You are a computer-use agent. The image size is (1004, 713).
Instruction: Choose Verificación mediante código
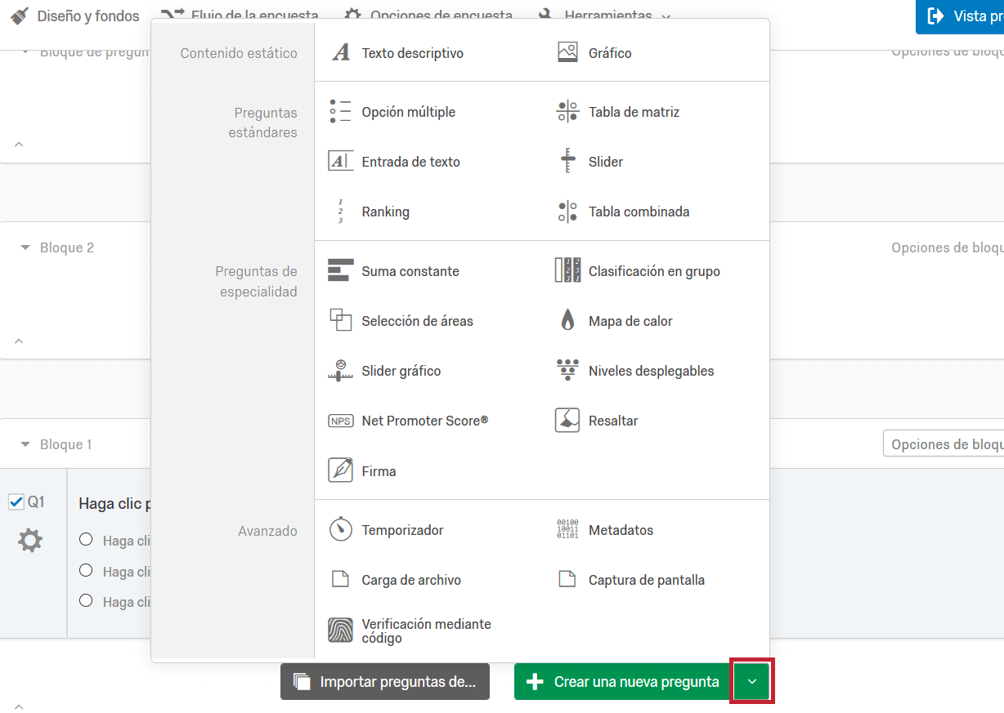[425, 631]
